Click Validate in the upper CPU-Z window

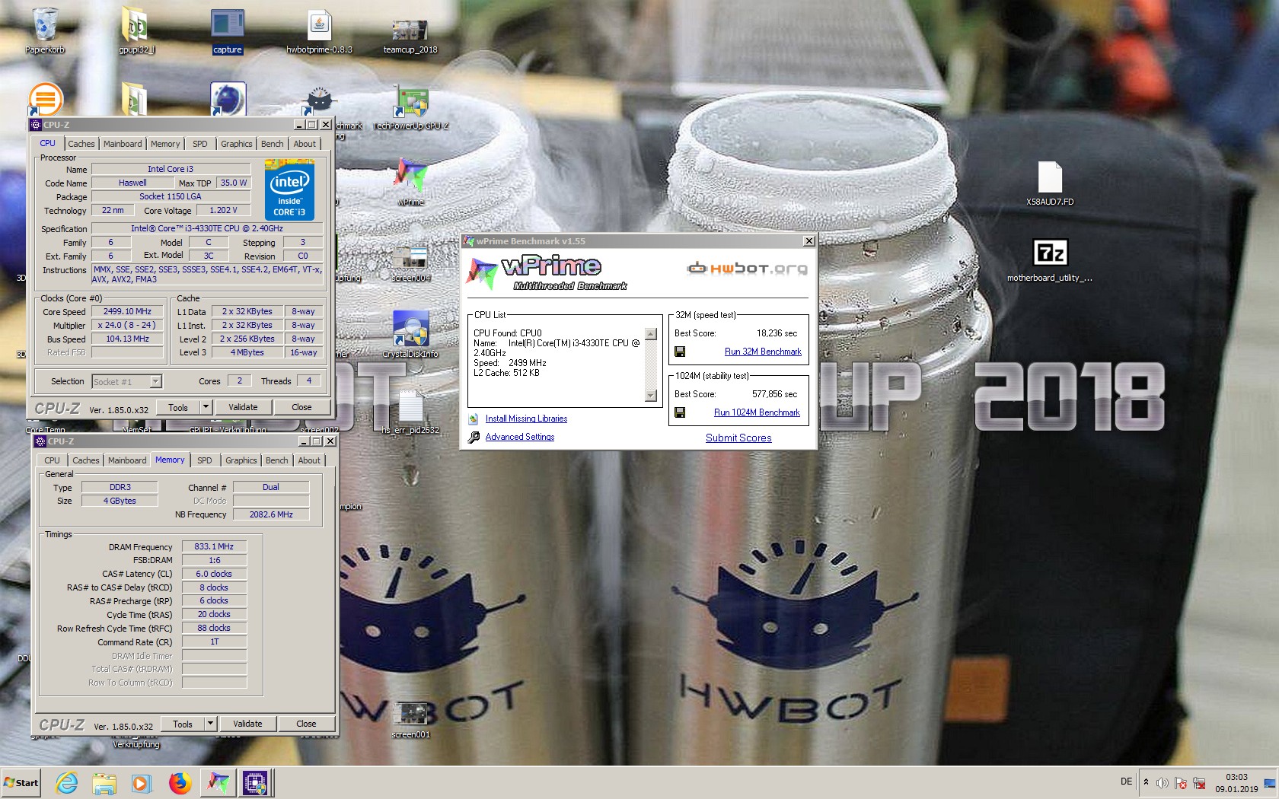[x=243, y=407]
